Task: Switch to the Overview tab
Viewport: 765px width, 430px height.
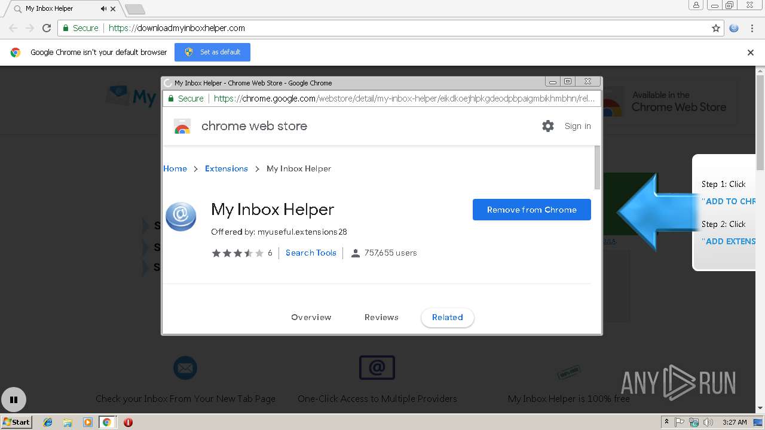Action: [311, 317]
